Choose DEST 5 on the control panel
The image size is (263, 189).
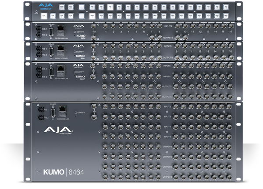(x=128, y=16)
